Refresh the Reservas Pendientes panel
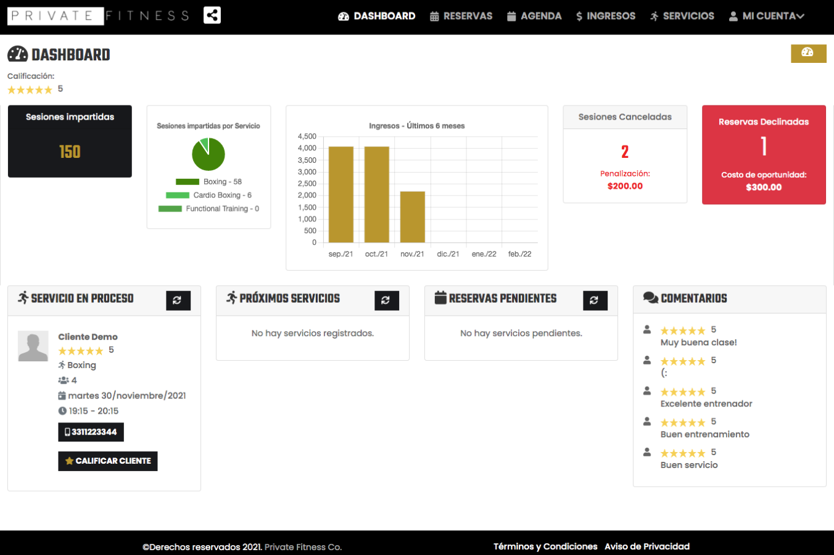Viewport: 834px width, 555px height. pyautogui.click(x=595, y=300)
